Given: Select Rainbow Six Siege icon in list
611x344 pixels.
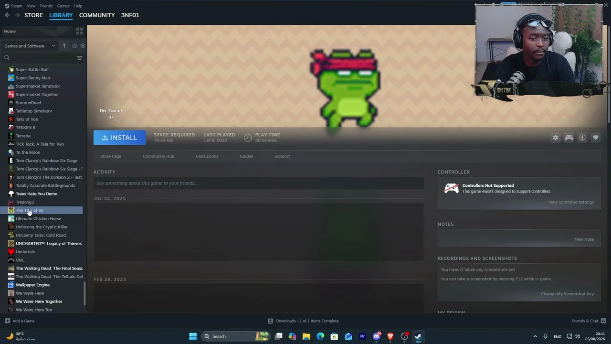Looking at the screenshot, I should click(11, 161).
